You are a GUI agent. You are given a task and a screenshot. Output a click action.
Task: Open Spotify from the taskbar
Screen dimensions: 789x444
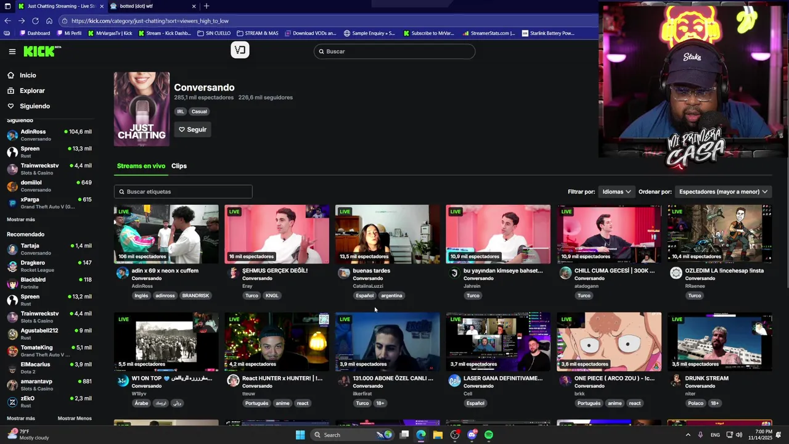489,435
